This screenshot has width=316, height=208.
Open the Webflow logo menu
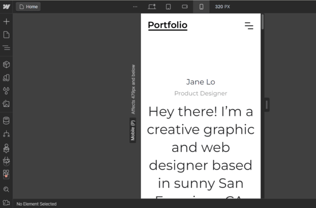(6, 7)
